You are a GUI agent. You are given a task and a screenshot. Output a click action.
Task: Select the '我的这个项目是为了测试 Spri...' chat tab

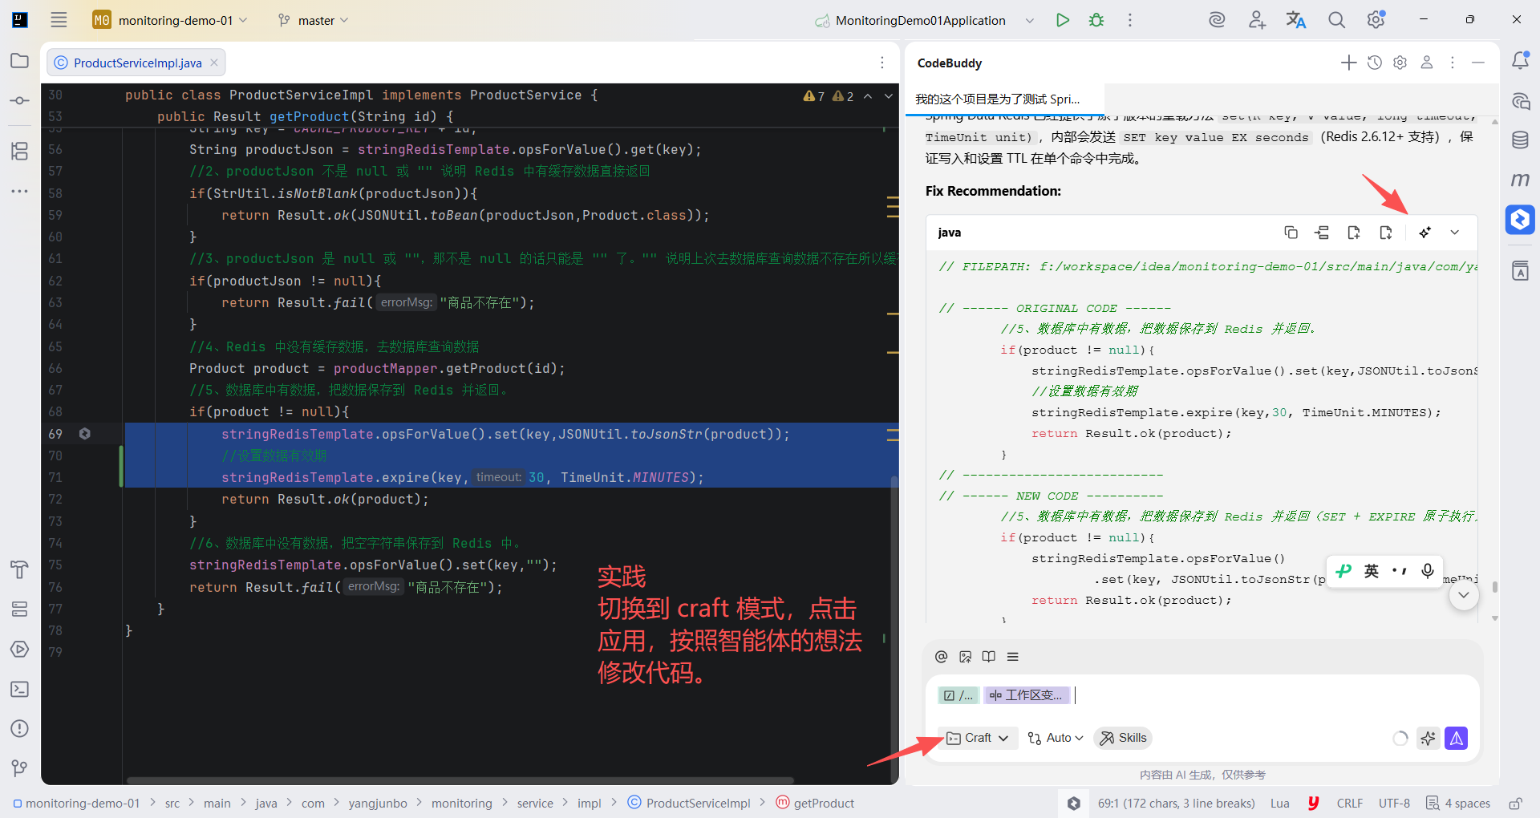[x=1004, y=99]
